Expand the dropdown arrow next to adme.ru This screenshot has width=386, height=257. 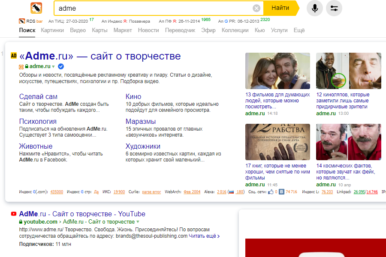pos(53,67)
